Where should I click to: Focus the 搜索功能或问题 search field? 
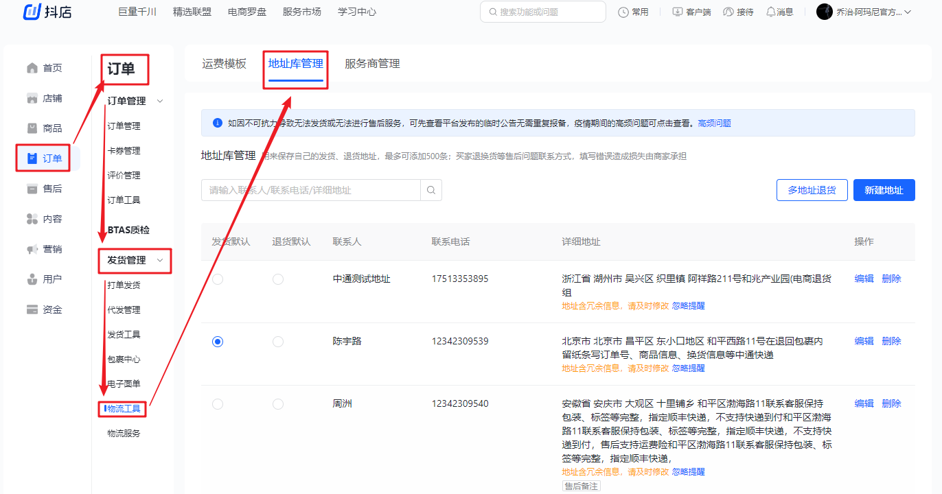543,12
